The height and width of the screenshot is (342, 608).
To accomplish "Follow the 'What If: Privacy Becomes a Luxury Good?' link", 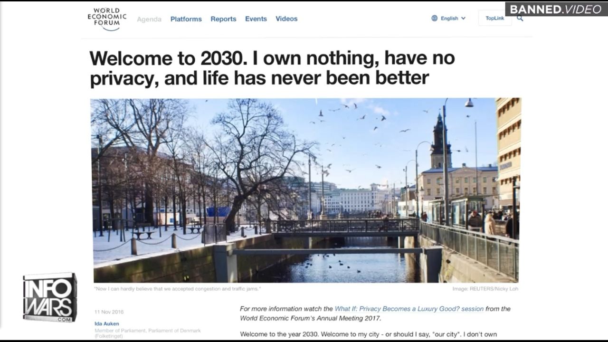I will [409, 309].
